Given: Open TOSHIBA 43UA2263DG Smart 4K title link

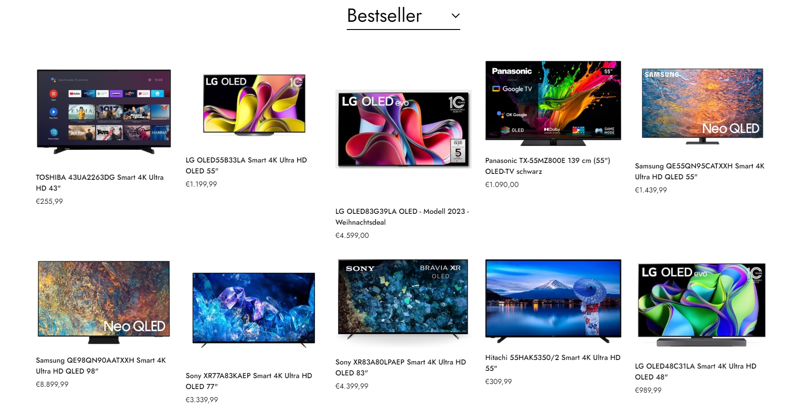Looking at the screenshot, I should [x=100, y=182].
